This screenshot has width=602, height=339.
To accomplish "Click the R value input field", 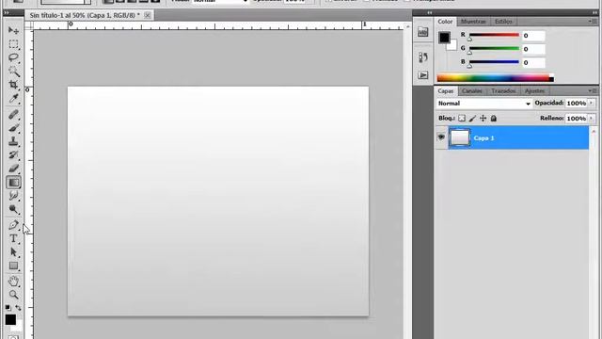I will pyautogui.click(x=533, y=36).
